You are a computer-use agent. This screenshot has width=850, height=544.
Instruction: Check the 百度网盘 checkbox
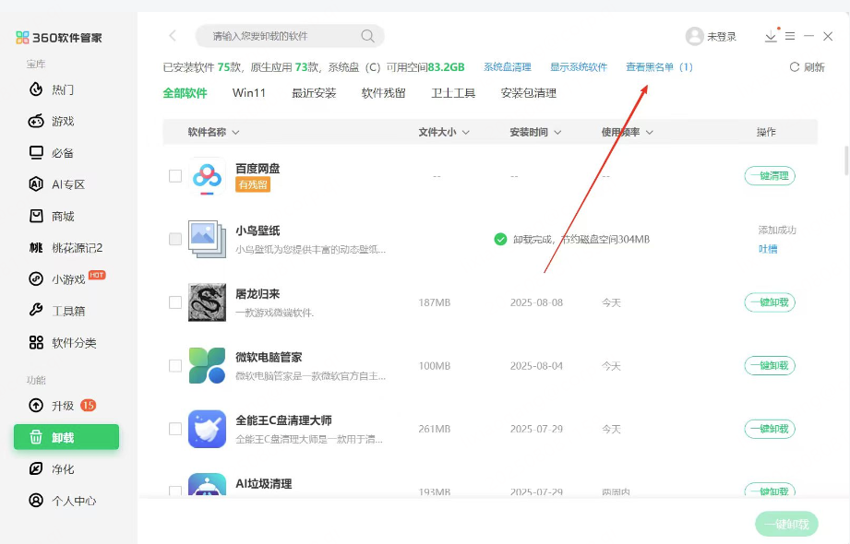point(175,176)
